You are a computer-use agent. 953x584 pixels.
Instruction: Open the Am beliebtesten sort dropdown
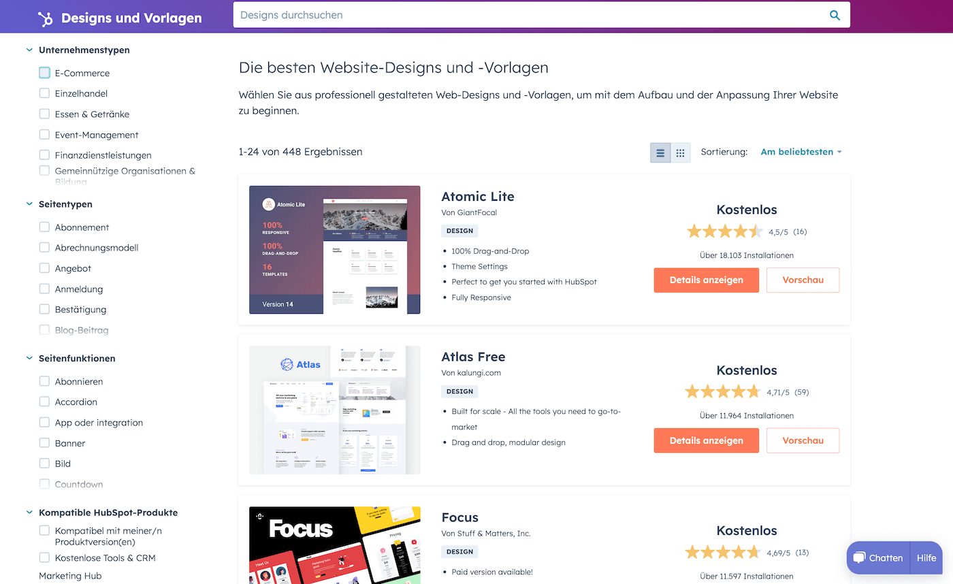point(801,152)
